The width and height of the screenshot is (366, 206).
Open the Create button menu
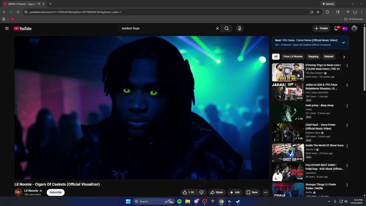321,28
